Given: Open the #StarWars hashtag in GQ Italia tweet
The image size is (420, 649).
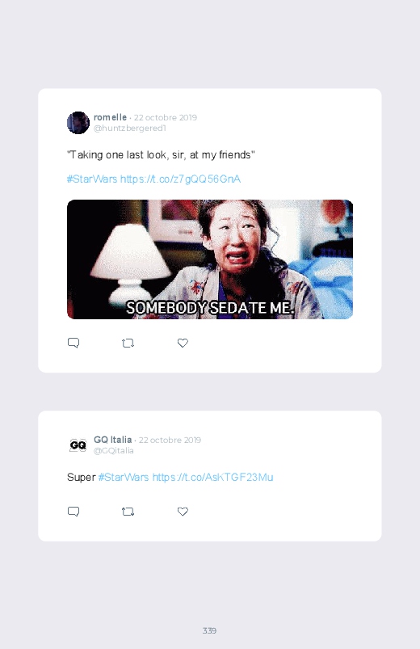Looking at the screenshot, I should pyautogui.click(x=124, y=477).
